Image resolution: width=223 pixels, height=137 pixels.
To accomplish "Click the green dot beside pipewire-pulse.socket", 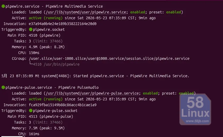I will click(x=31, y=110).
